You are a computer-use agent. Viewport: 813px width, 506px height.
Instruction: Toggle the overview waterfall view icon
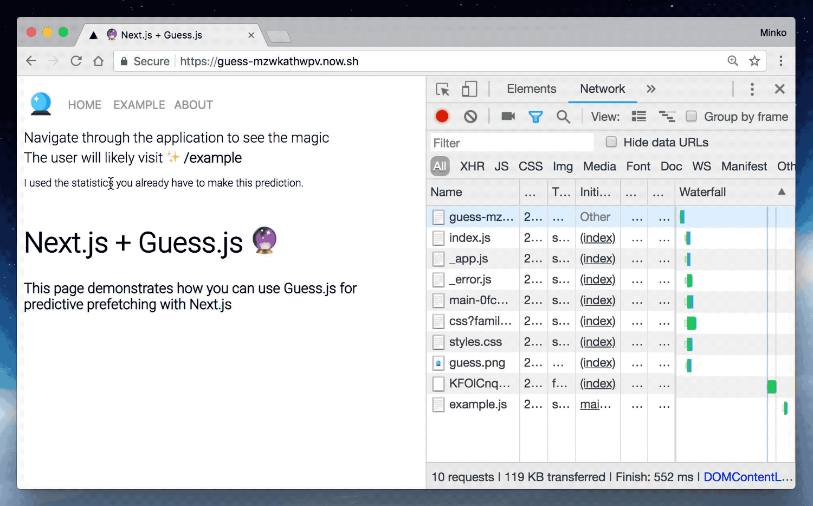pyautogui.click(x=667, y=116)
